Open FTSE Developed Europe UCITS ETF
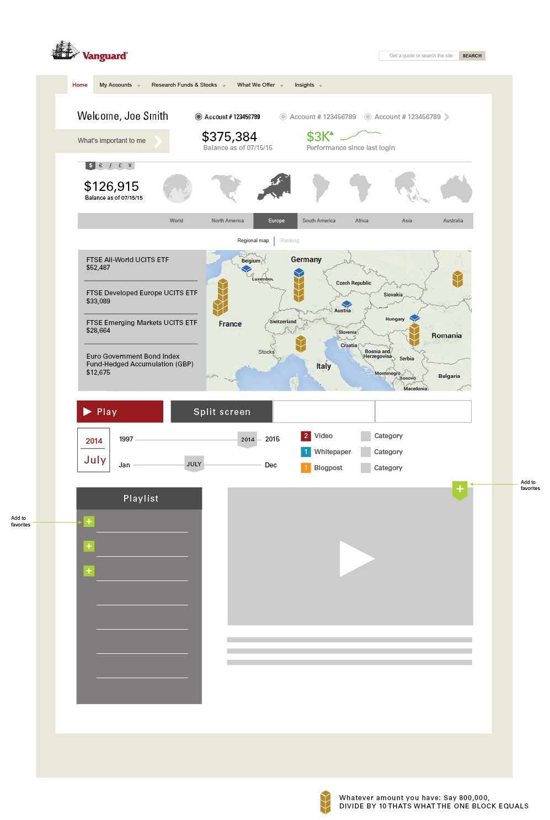Image resolution: width=550 pixels, height=820 pixels. [142, 297]
